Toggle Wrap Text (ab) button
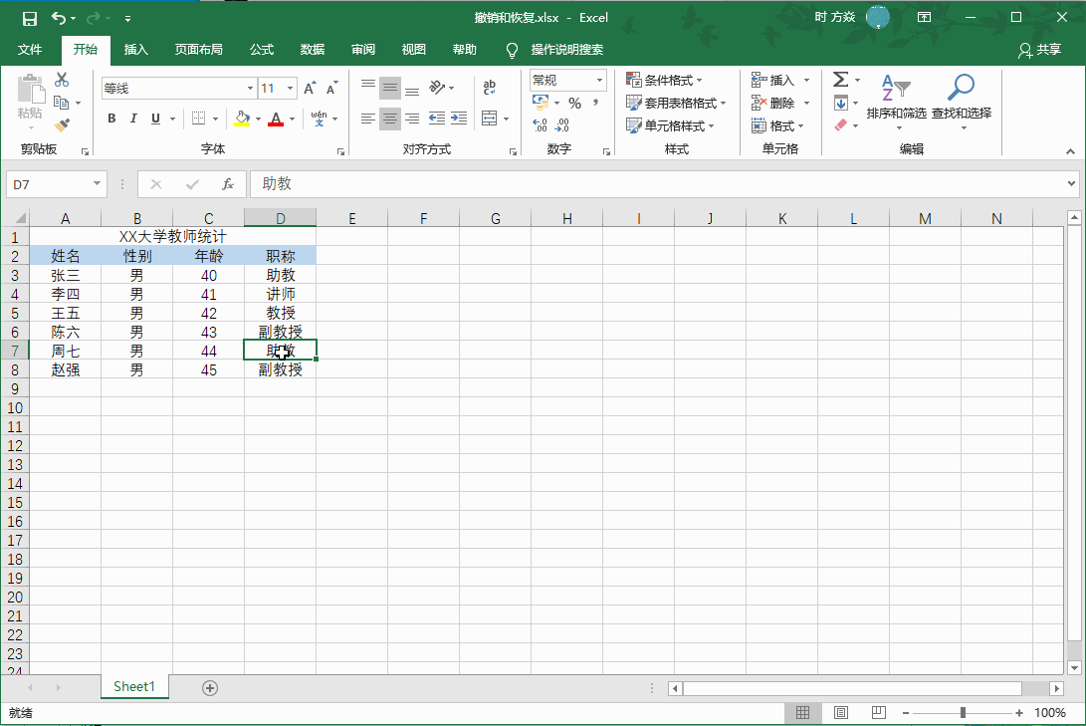The height and width of the screenshot is (726, 1086). pyautogui.click(x=489, y=88)
